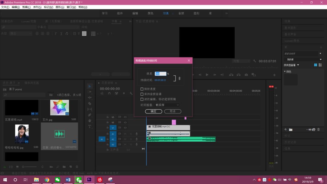
Task: Toggle timeline Snap magnet icon
Action: (109, 94)
